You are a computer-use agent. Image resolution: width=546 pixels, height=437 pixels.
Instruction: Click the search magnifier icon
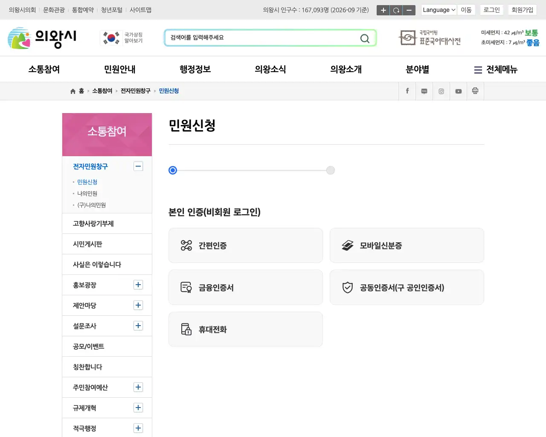tap(365, 38)
